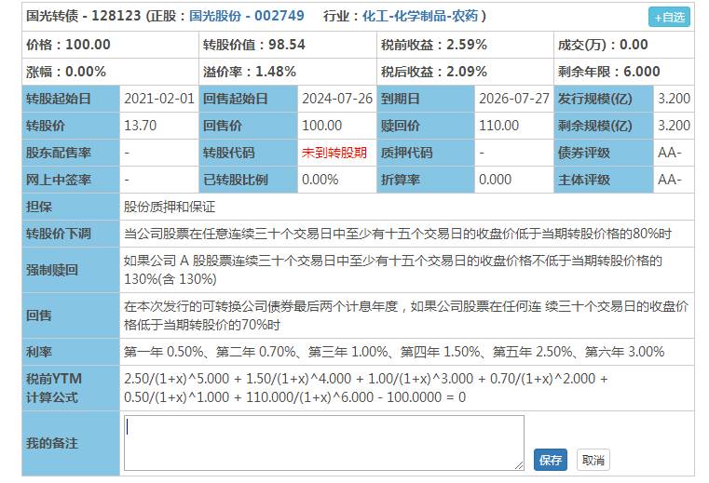Click the 取消 button next to 保存

pyautogui.click(x=593, y=460)
